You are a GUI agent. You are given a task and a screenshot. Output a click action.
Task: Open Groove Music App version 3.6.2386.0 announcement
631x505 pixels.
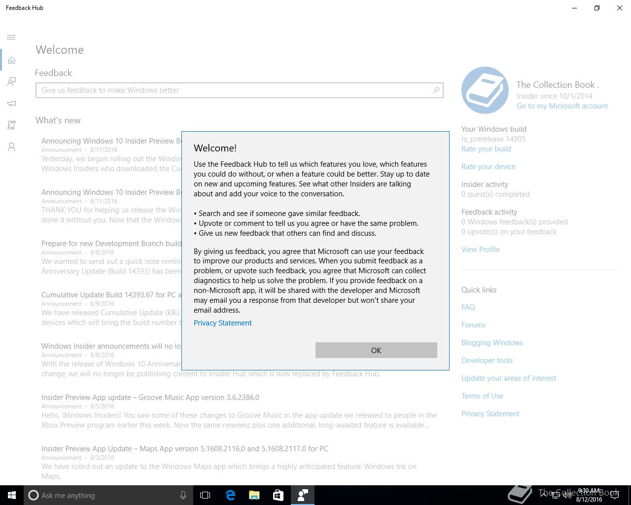coord(239,411)
